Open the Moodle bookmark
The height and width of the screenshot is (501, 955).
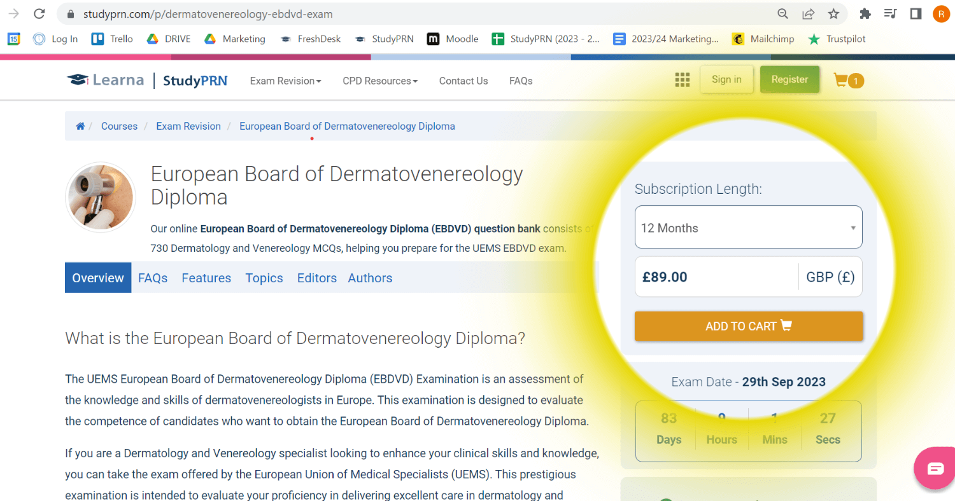453,39
